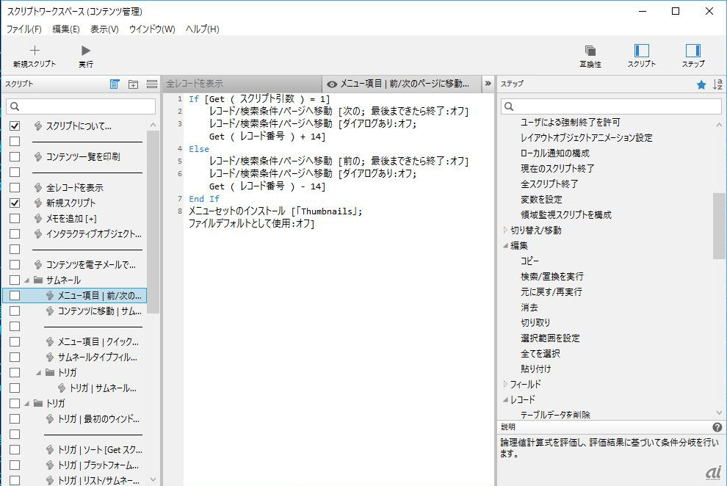Show favorite steps with the star icon
The height and width of the screenshot is (486, 727).
click(701, 84)
